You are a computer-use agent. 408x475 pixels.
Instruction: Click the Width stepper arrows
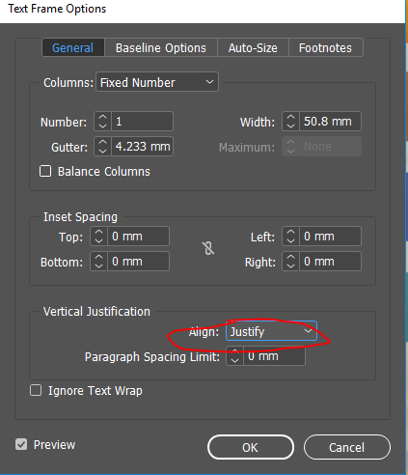[290, 122]
